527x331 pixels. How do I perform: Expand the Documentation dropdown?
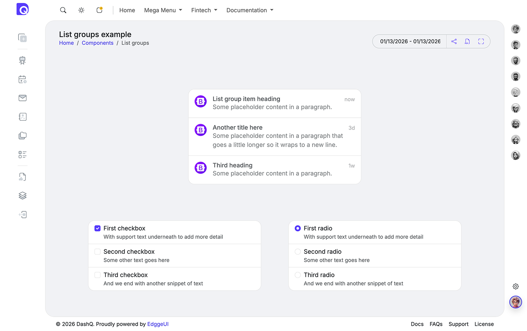point(250,10)
